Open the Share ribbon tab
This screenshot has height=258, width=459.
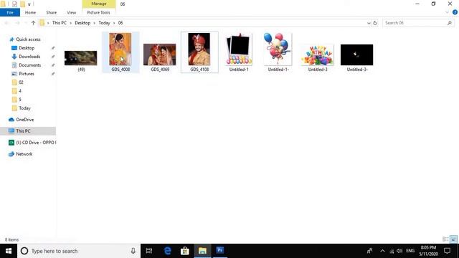[x=51, y=13]
